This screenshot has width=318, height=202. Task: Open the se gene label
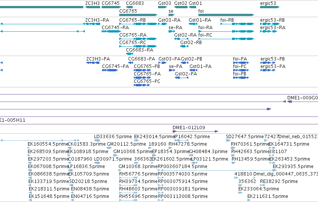point(171,11)
